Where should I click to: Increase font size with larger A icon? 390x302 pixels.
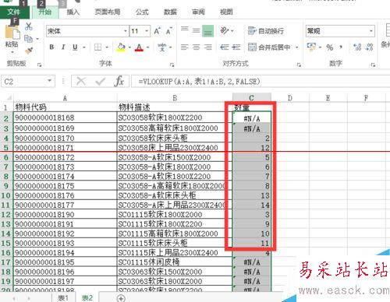click(158, 31)
